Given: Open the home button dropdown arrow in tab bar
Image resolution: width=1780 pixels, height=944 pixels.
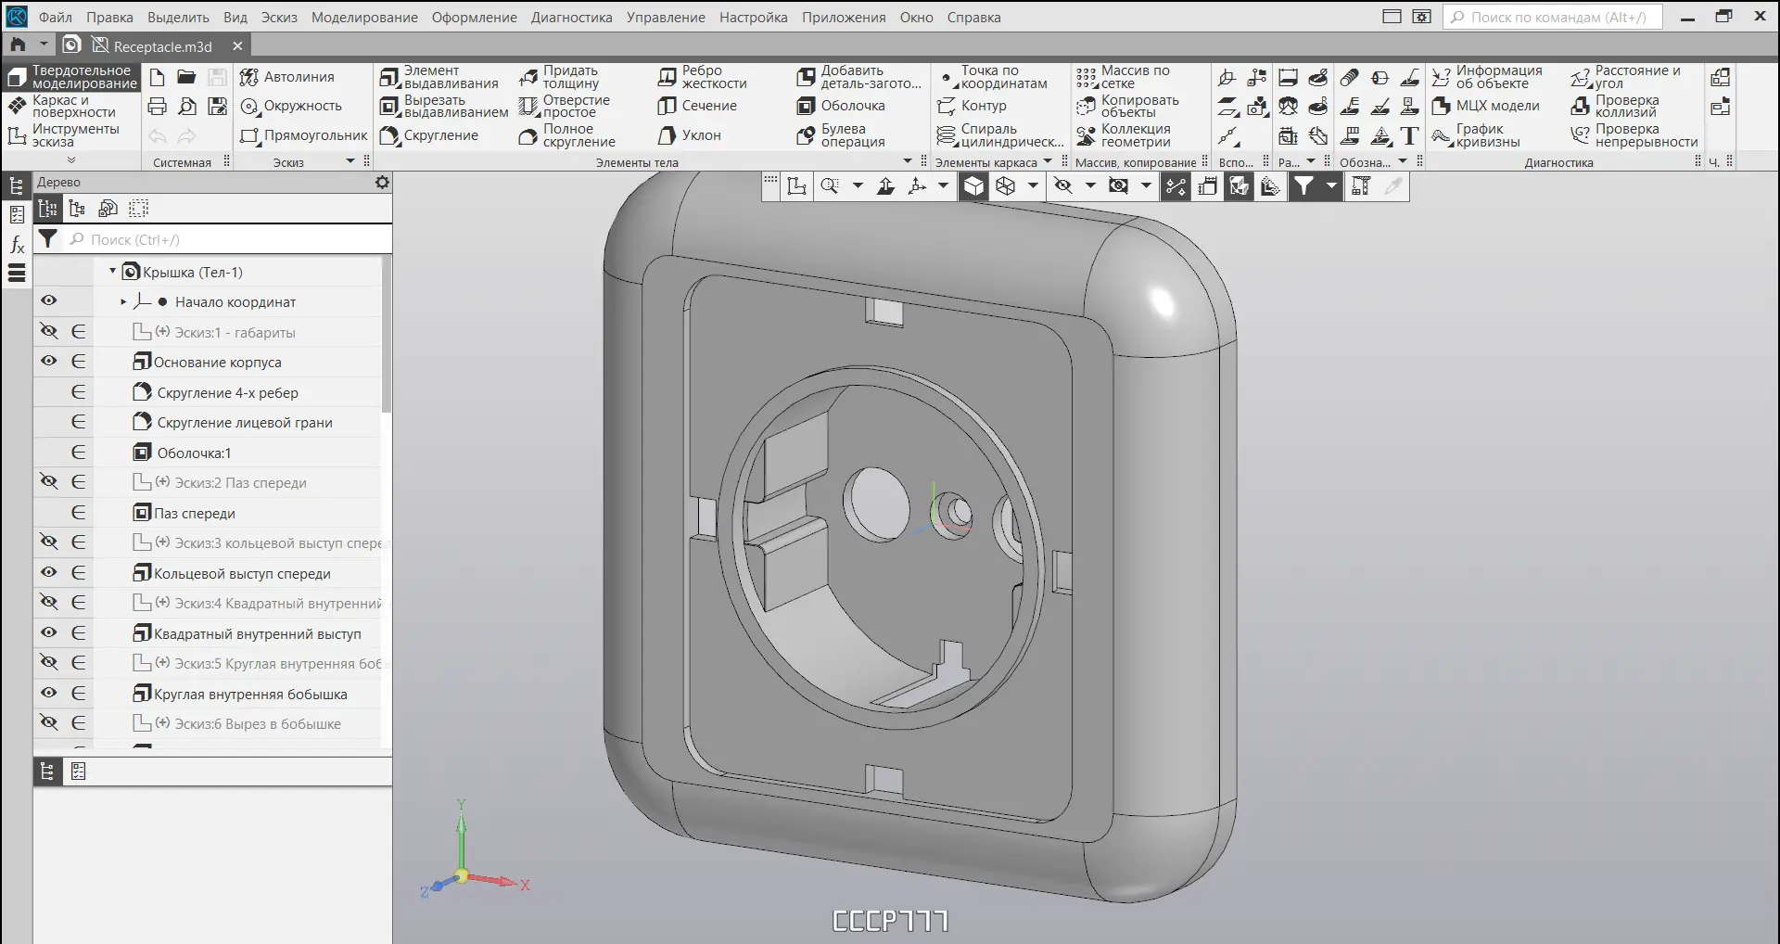Looking at the screenshot, I should 43,45.
